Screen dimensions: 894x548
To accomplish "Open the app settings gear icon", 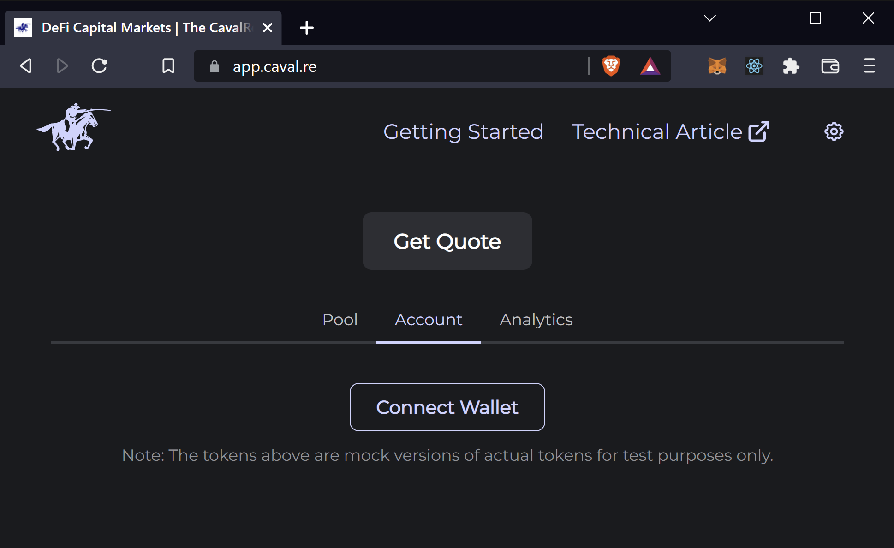I will (x=834, y=132).
